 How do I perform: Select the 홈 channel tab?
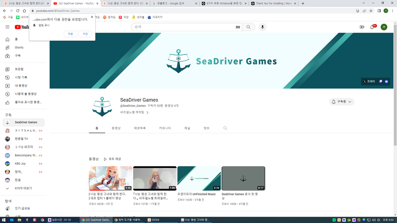[x=97, y=128]
